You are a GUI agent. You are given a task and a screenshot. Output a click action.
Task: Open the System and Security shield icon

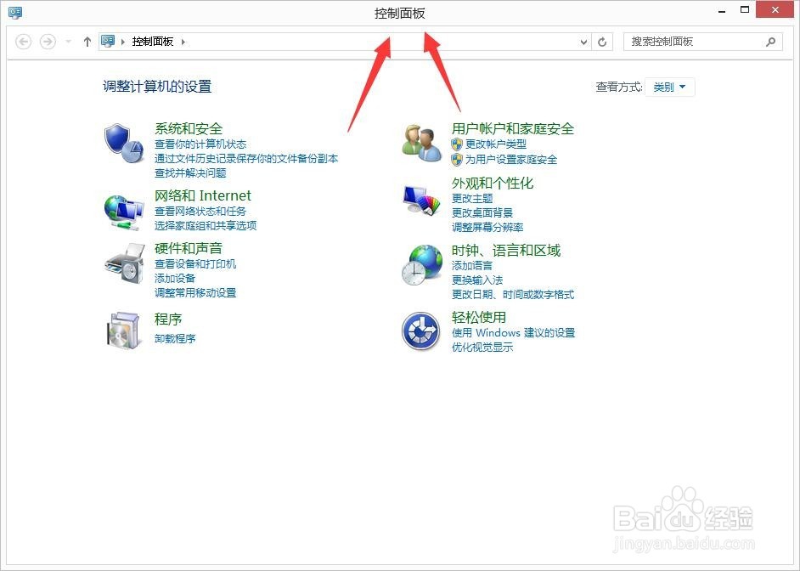click(125, 140)
